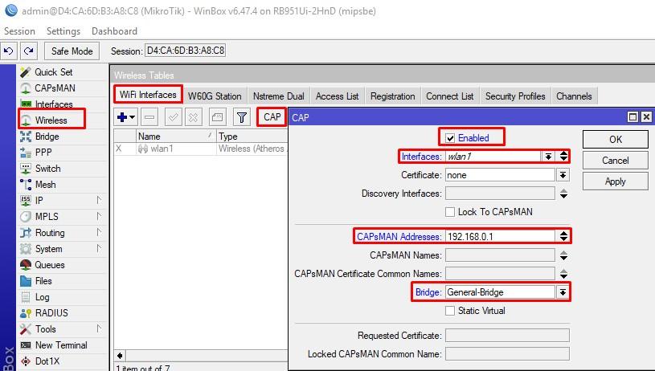
Task: Expand the IP submenu
Action: (99, 201)
